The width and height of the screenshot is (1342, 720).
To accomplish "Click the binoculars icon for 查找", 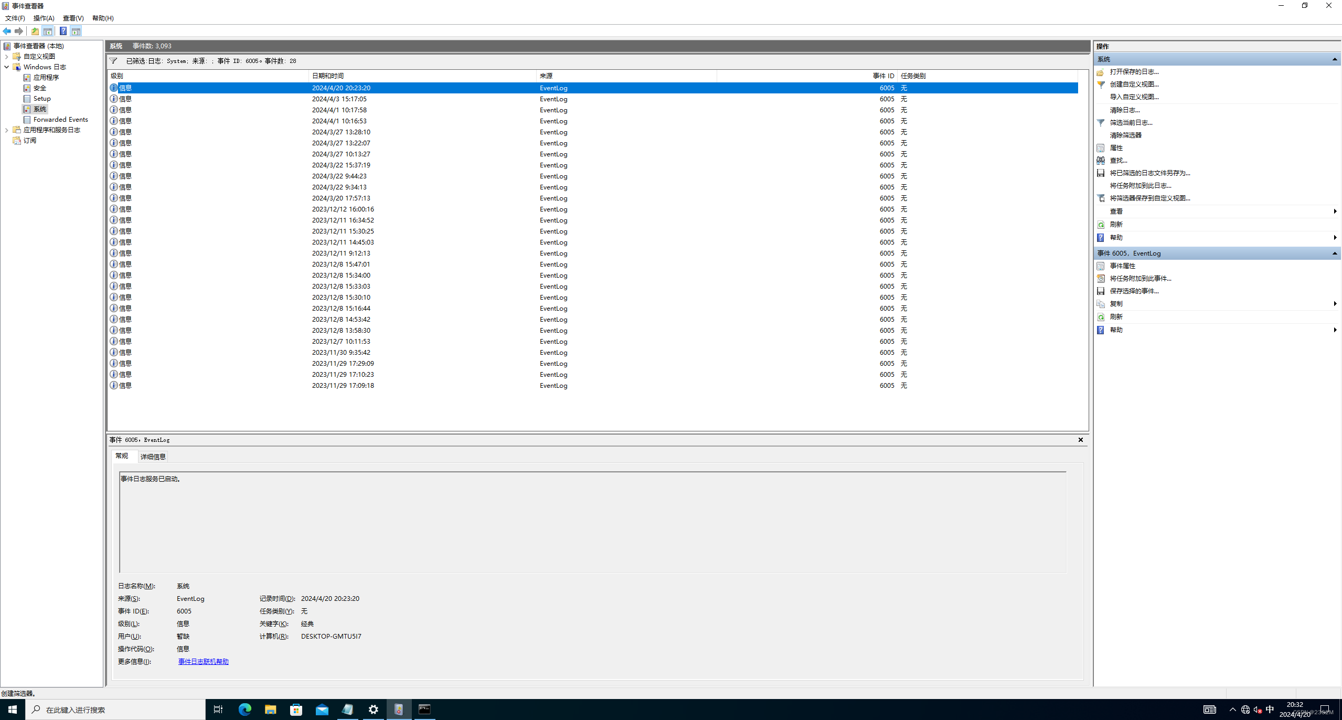I will (x=1101, y=161).
